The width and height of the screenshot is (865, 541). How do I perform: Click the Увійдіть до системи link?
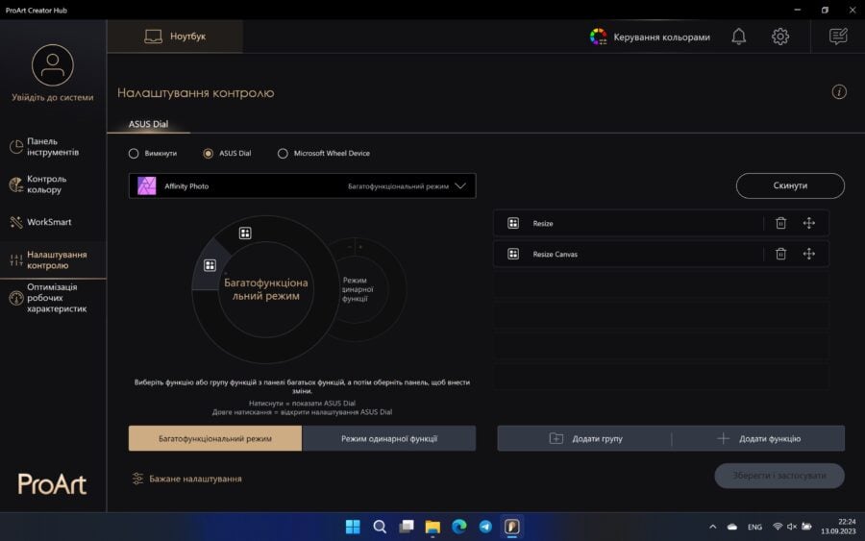click(x=53, y=98)
